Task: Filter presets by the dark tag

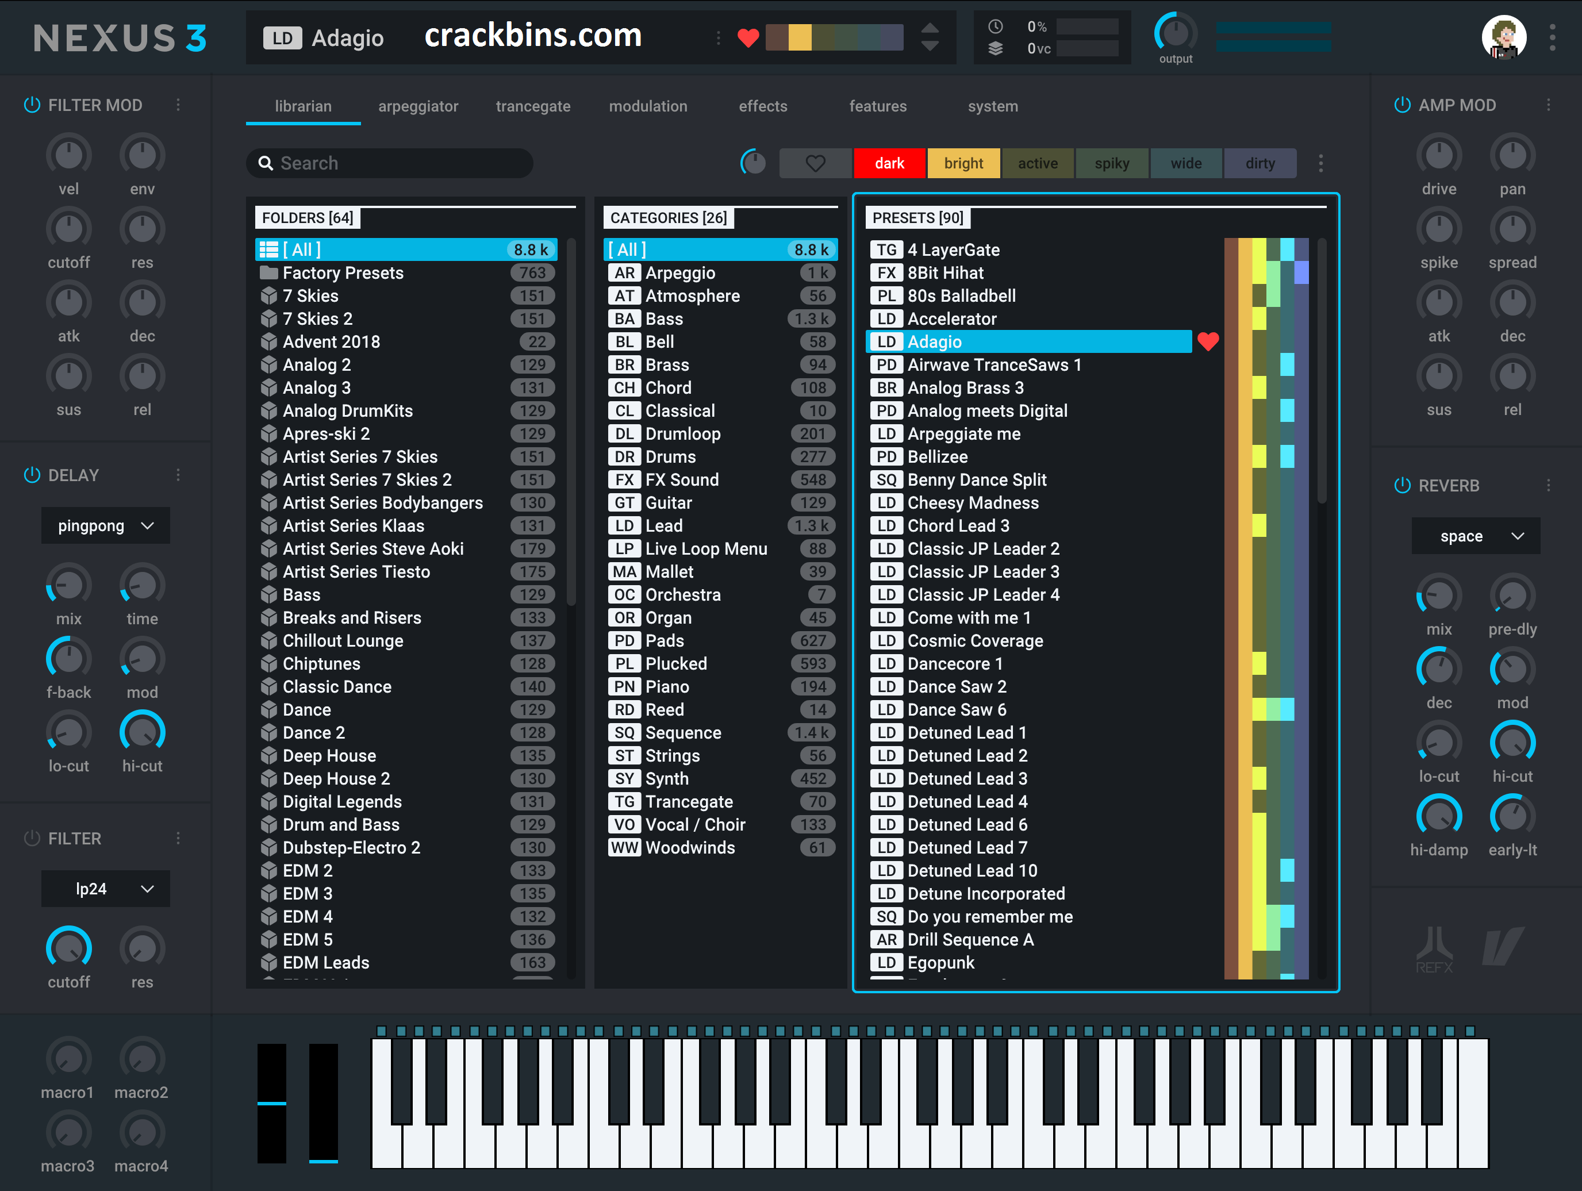Action: pos(889,163)
